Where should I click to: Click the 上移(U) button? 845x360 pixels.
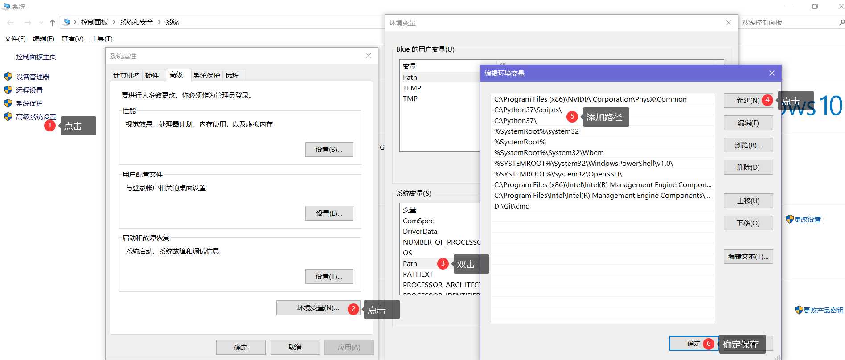click(x=748, y=201)
